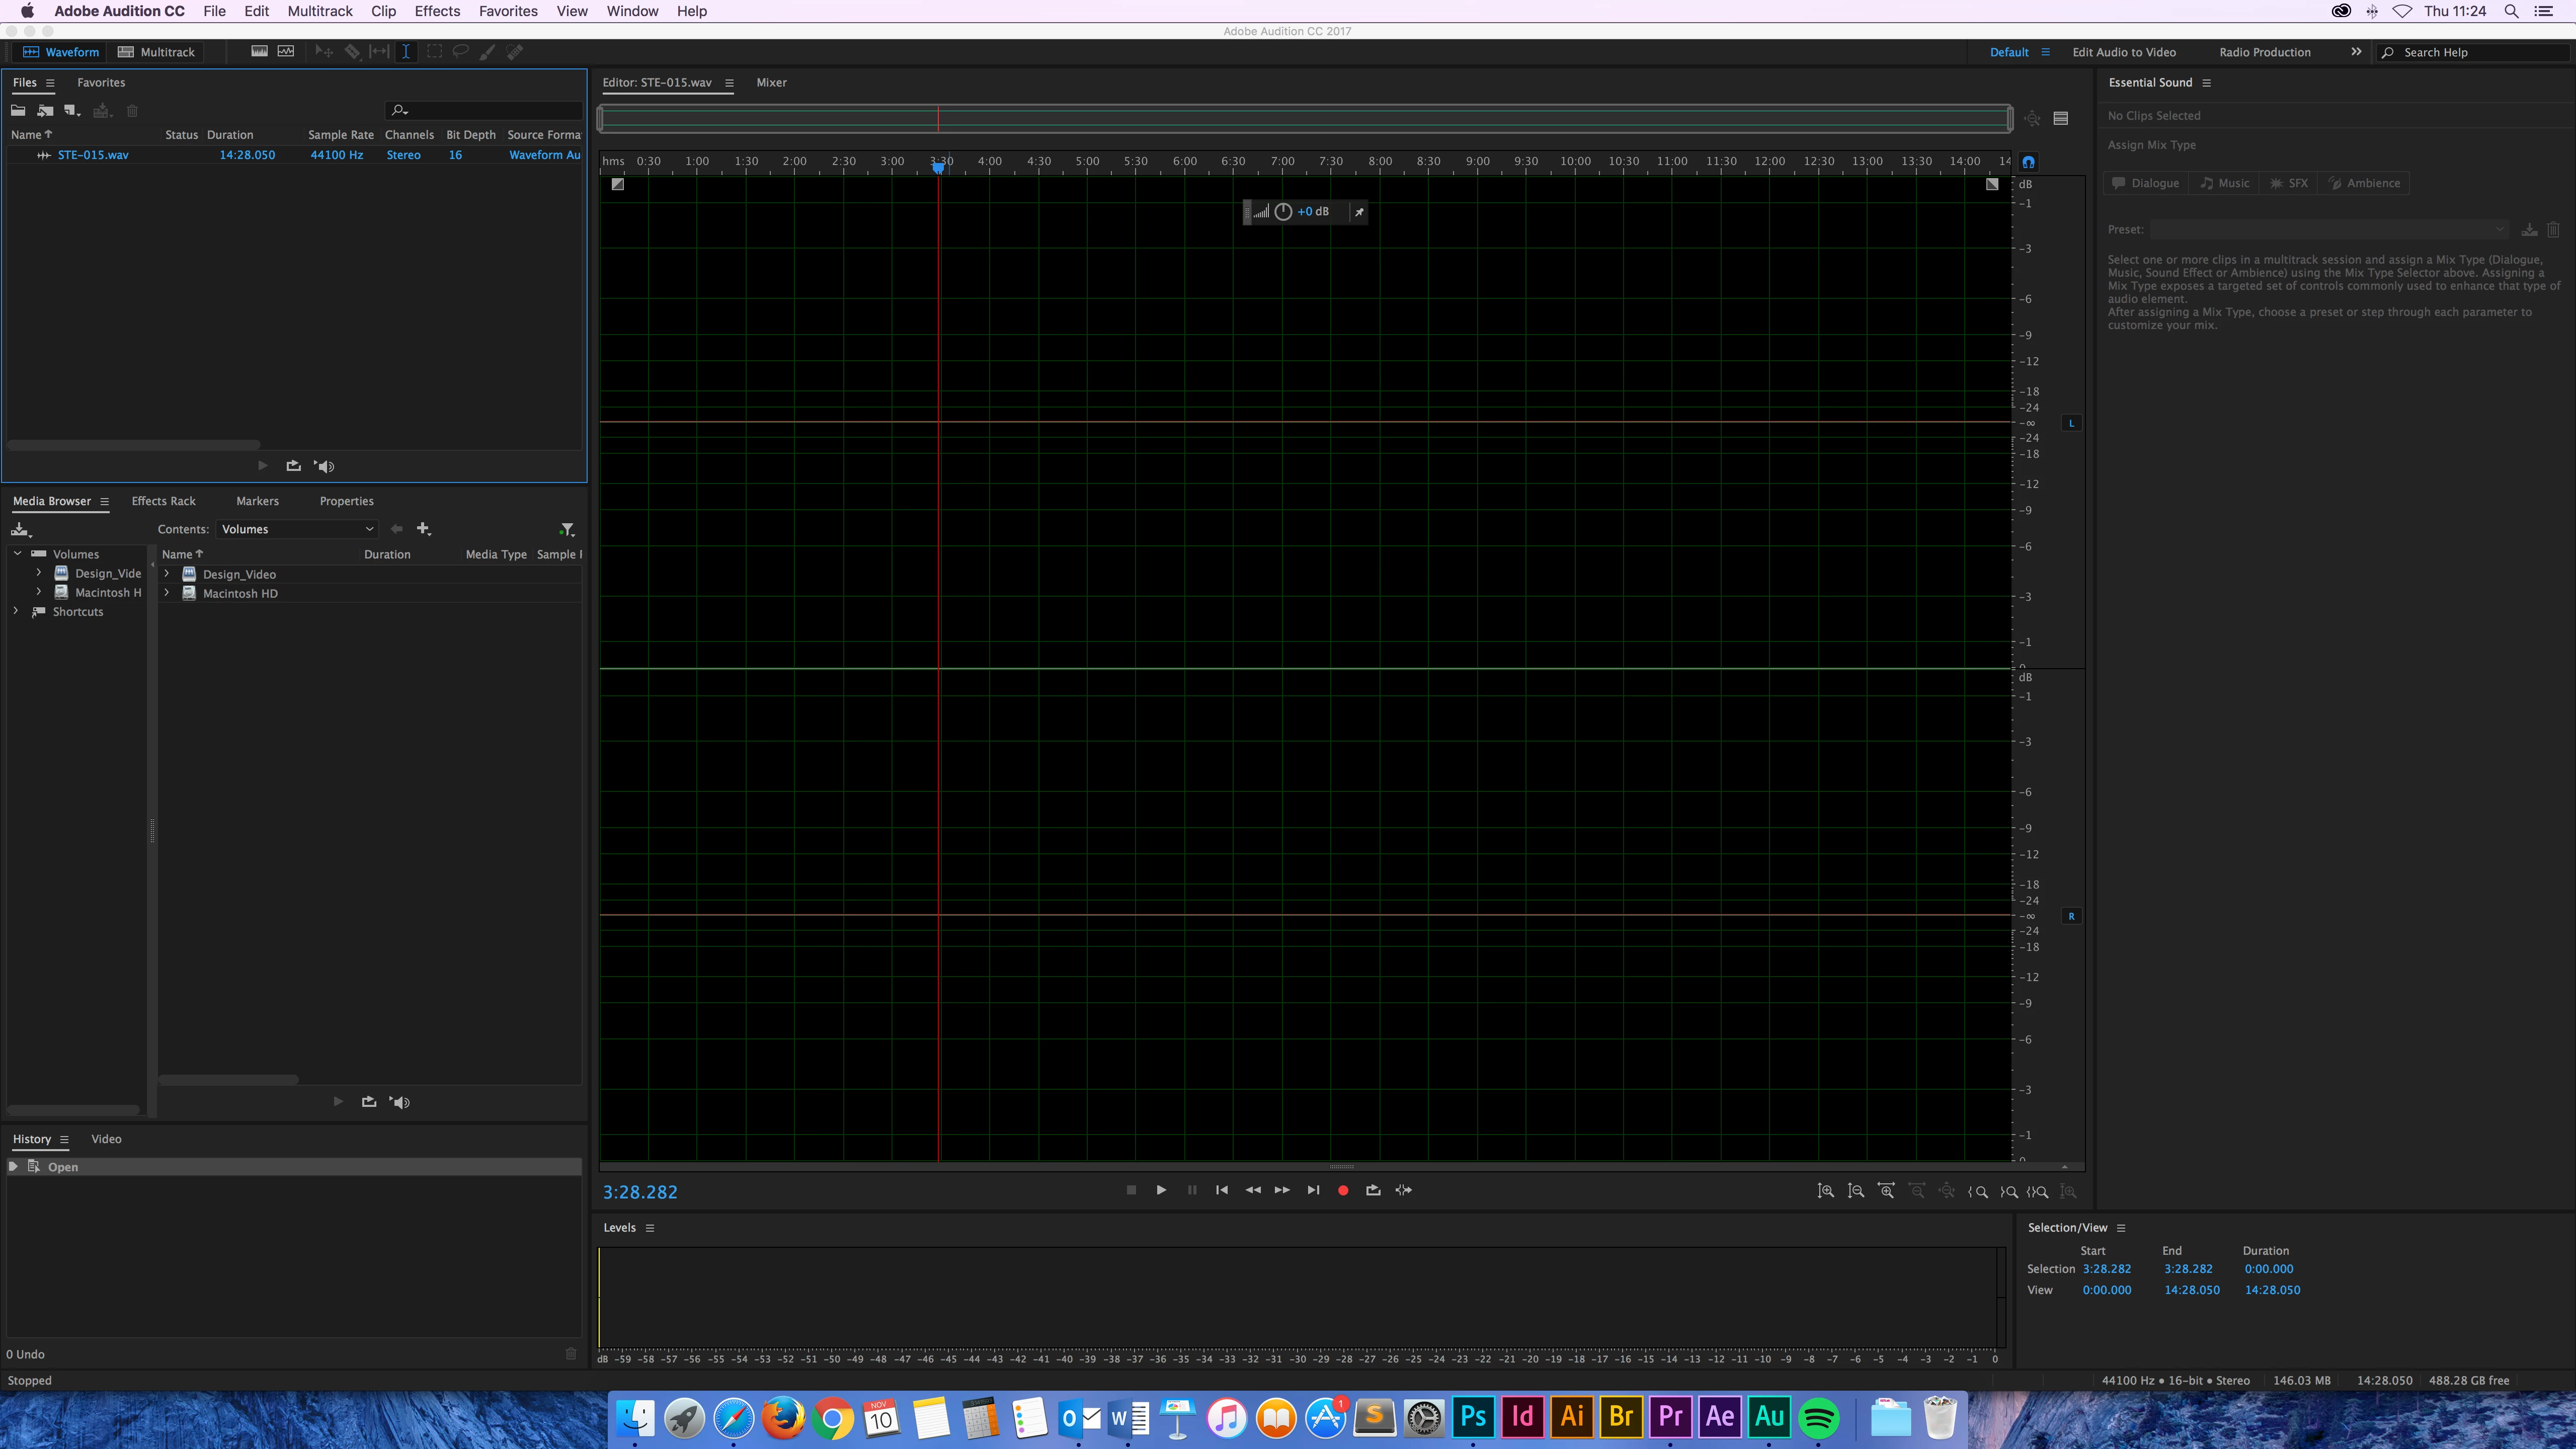Expand the Macintosh HD folder row
2576x1449 pixels.
pyautogui.click(x=167, y=593)
